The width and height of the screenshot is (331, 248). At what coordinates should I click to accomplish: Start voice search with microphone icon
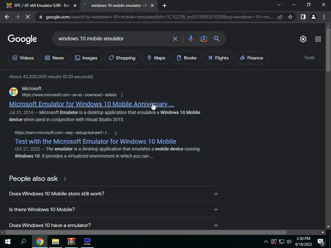click(191, 39)
